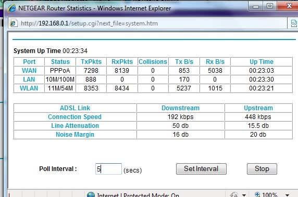Click the Port column header

coord(29,62)
